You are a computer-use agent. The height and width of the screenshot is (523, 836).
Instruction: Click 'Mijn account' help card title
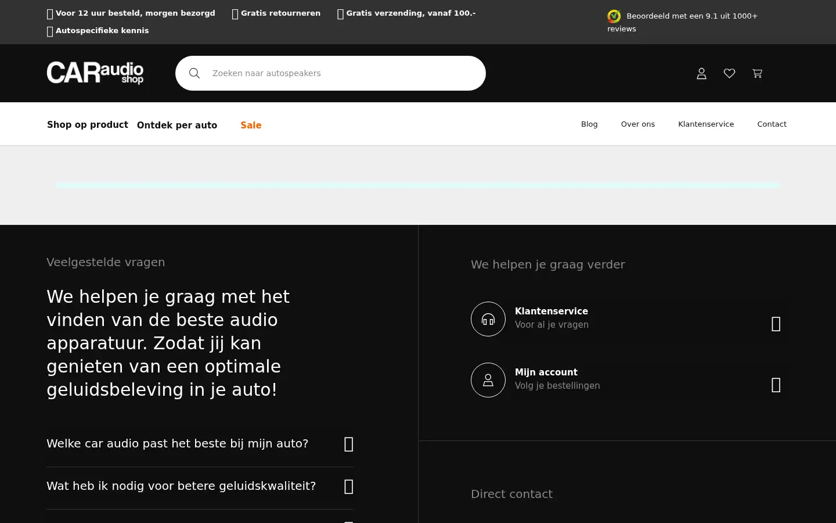click(x=546, y=372)
